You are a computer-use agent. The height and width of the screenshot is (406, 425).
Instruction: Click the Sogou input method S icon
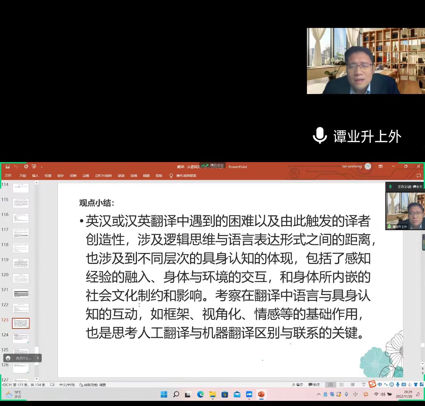372,384
